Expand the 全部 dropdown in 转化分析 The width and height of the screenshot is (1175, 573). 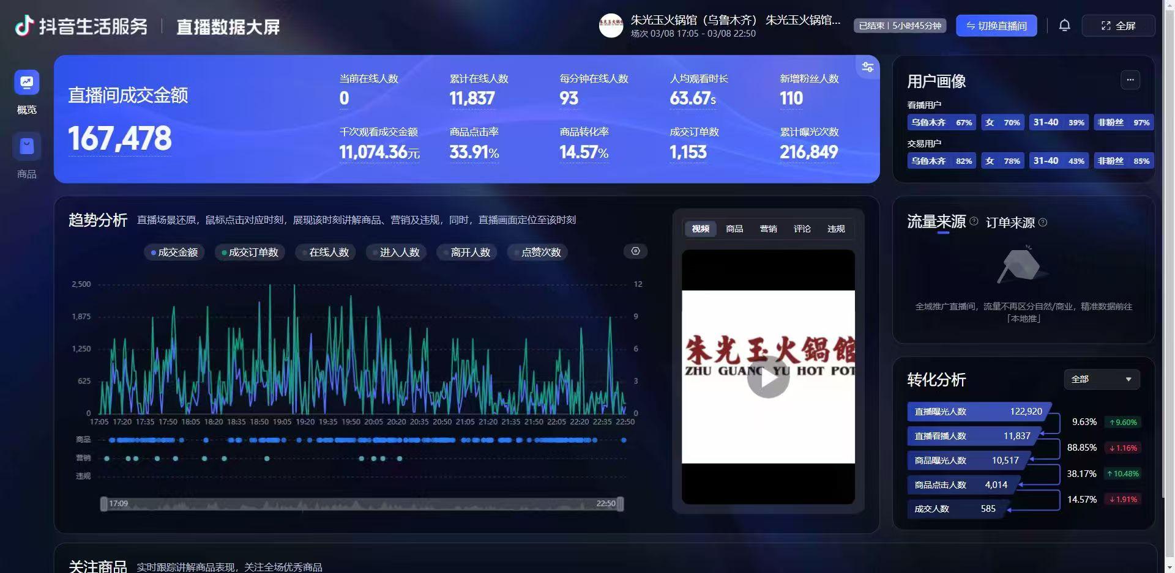point(1101,379)
